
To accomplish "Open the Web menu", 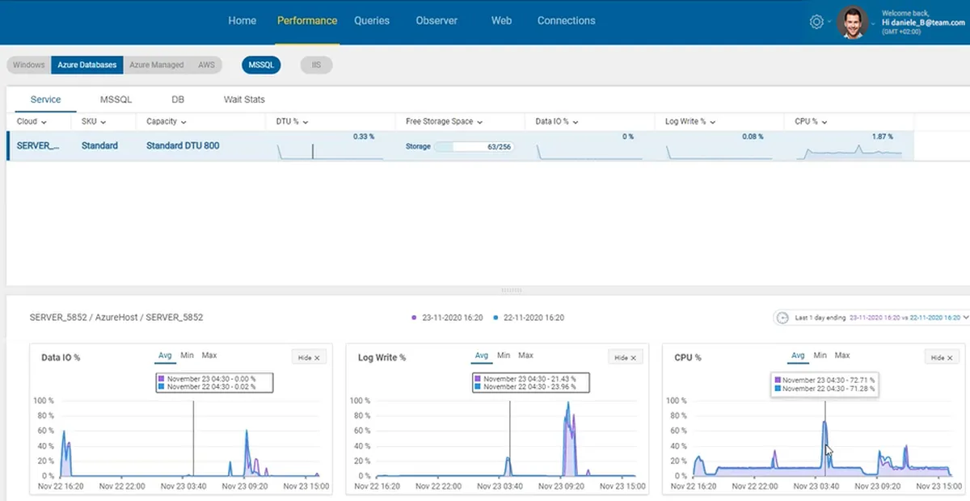I will (x=501, y=21).
